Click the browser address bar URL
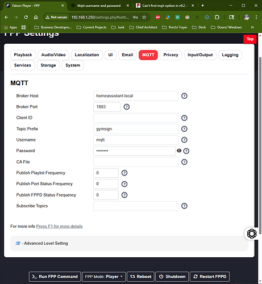 (100, 17)
